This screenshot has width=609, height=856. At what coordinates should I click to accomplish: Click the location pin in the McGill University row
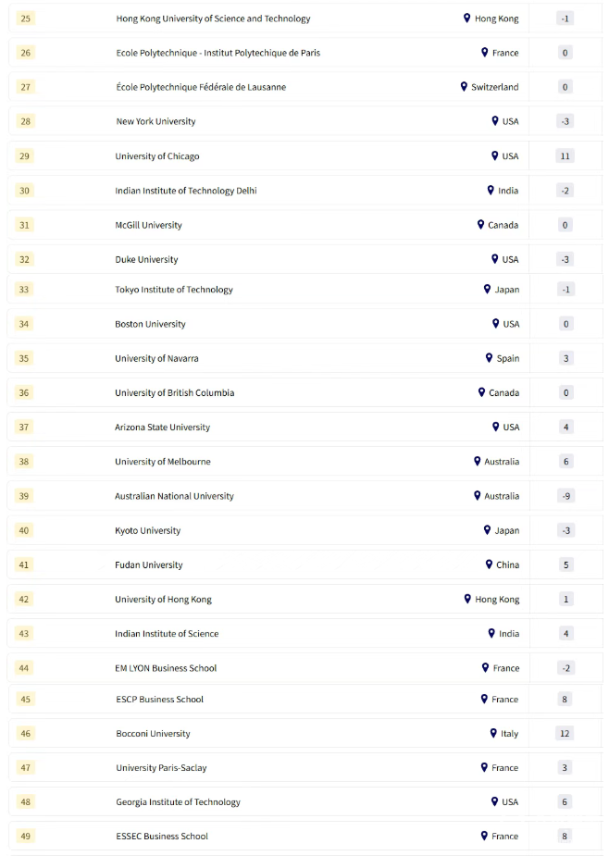[480, 225]
